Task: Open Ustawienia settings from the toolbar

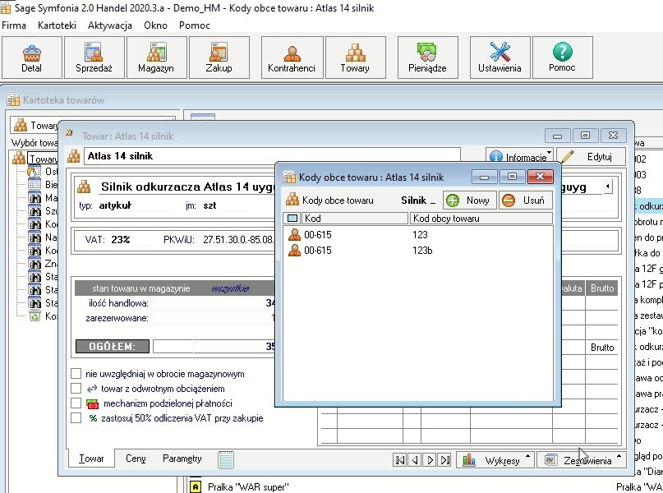Action: coord(500,58)
